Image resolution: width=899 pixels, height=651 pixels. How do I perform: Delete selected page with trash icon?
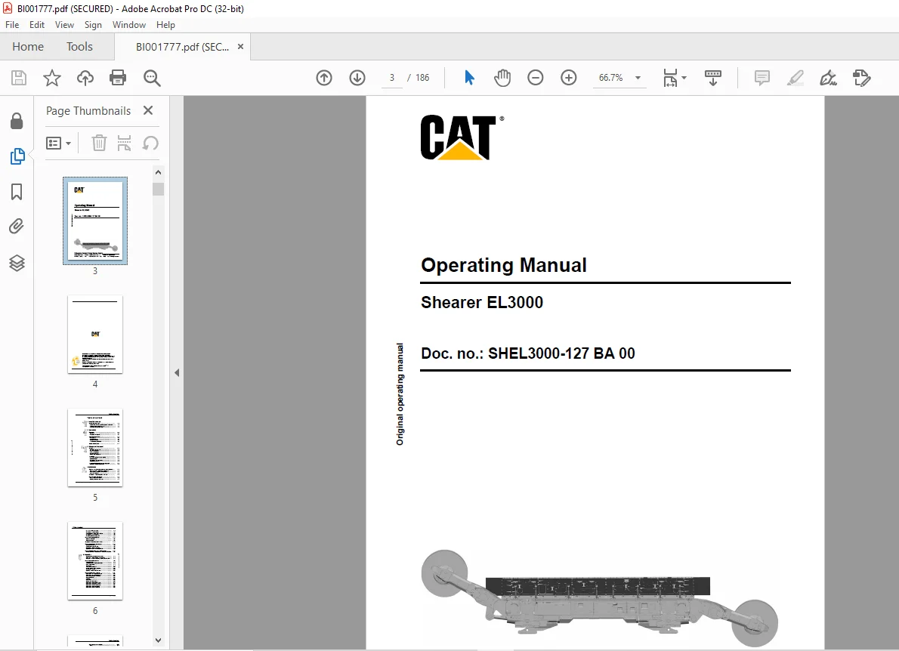[99, 143]
